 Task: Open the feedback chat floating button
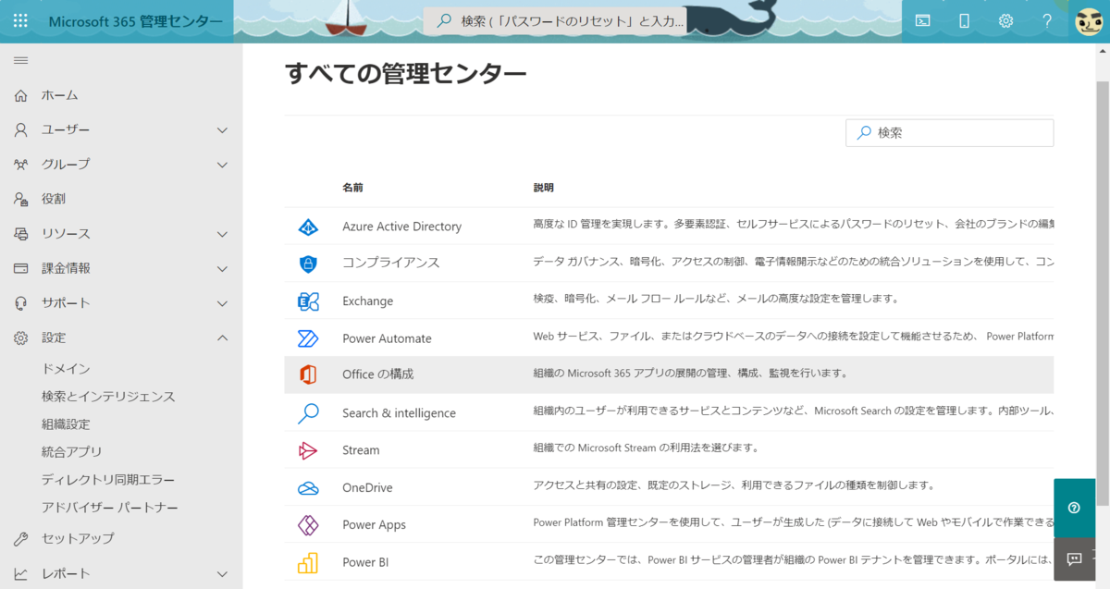click(1074, 559)
